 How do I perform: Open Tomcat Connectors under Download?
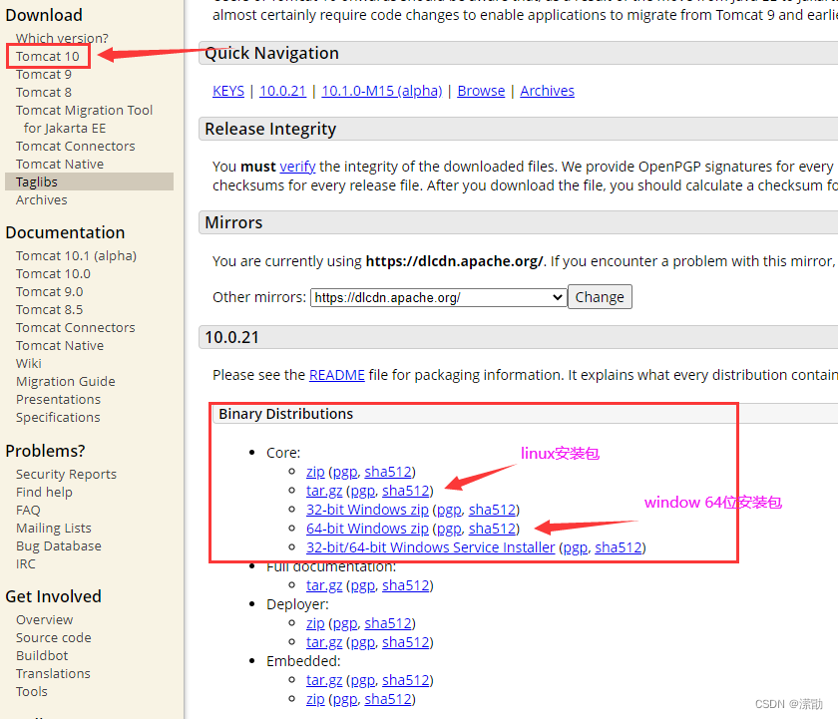(76, 146)
